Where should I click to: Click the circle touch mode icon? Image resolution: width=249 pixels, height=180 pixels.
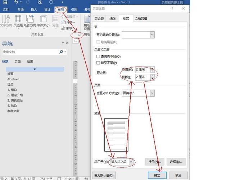[51, 2]
